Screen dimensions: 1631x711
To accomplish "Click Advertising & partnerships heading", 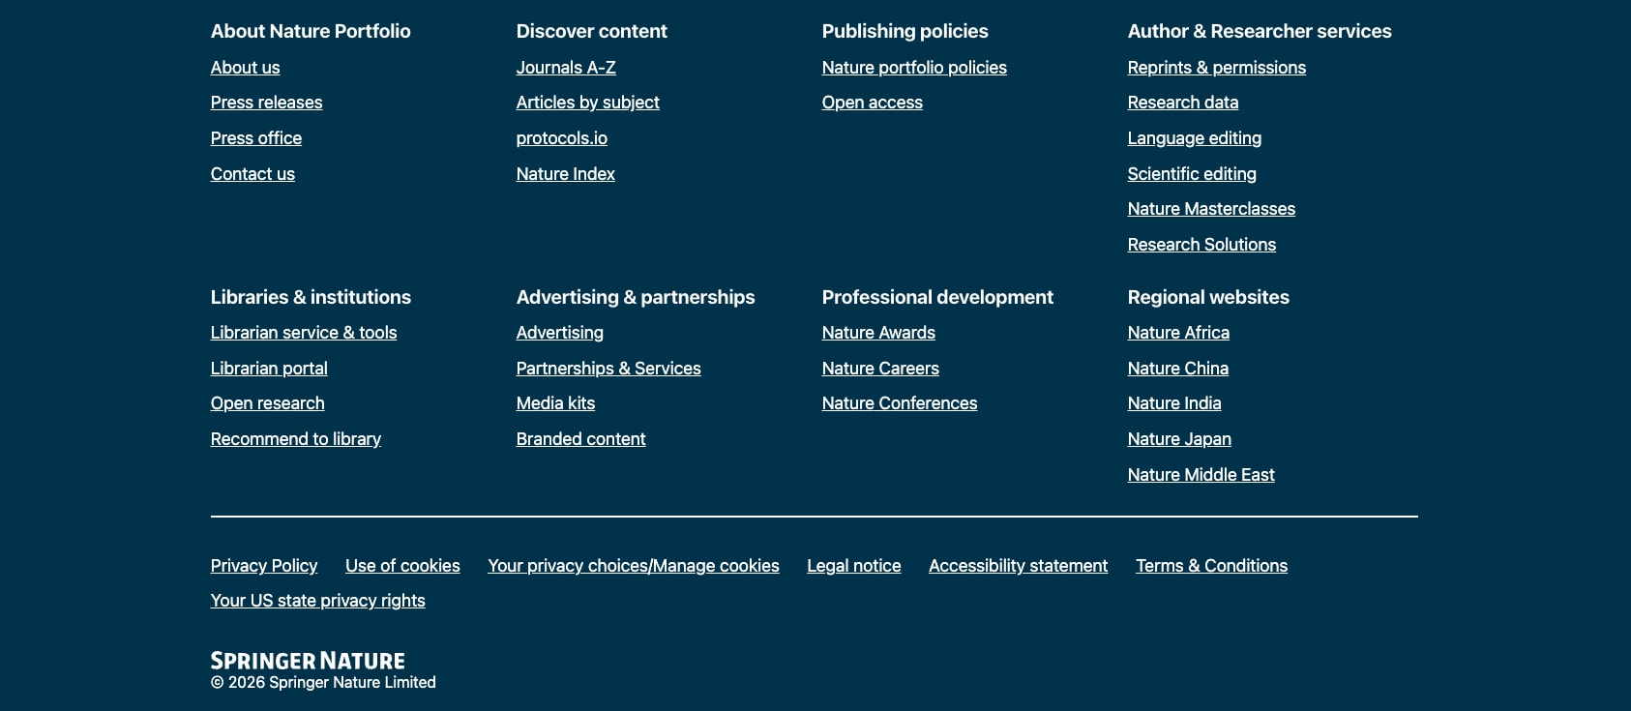I will pos(636,297).
